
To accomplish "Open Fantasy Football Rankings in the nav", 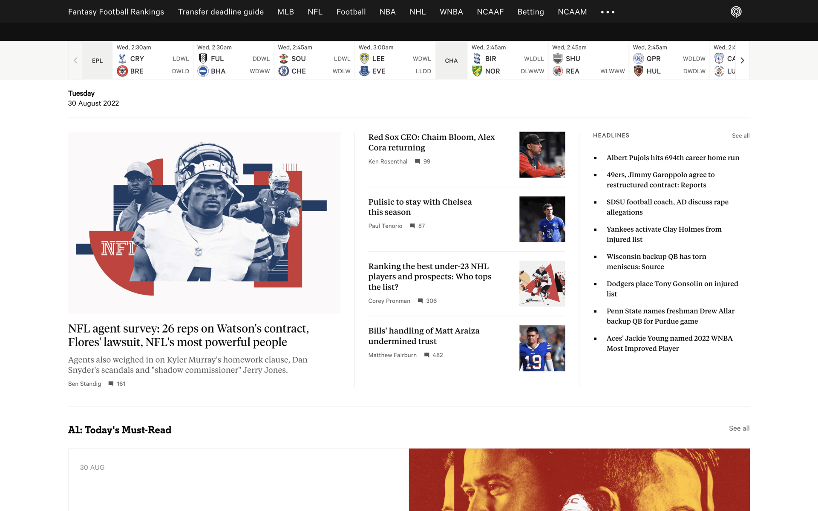I will [x=116, y=12].
